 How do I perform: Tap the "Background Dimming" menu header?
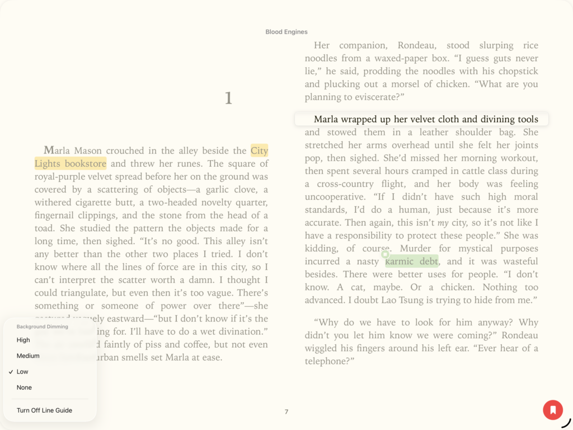coord(43,326)
